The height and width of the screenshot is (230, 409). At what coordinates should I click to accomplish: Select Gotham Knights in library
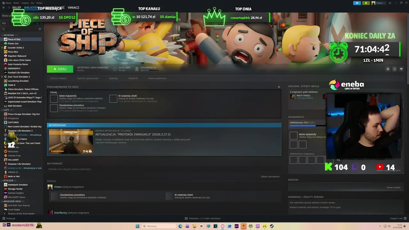16,193
